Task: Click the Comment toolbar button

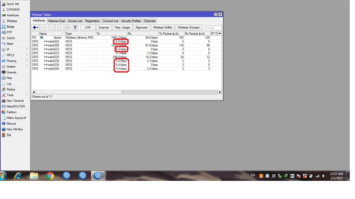Action: [67, 27]
